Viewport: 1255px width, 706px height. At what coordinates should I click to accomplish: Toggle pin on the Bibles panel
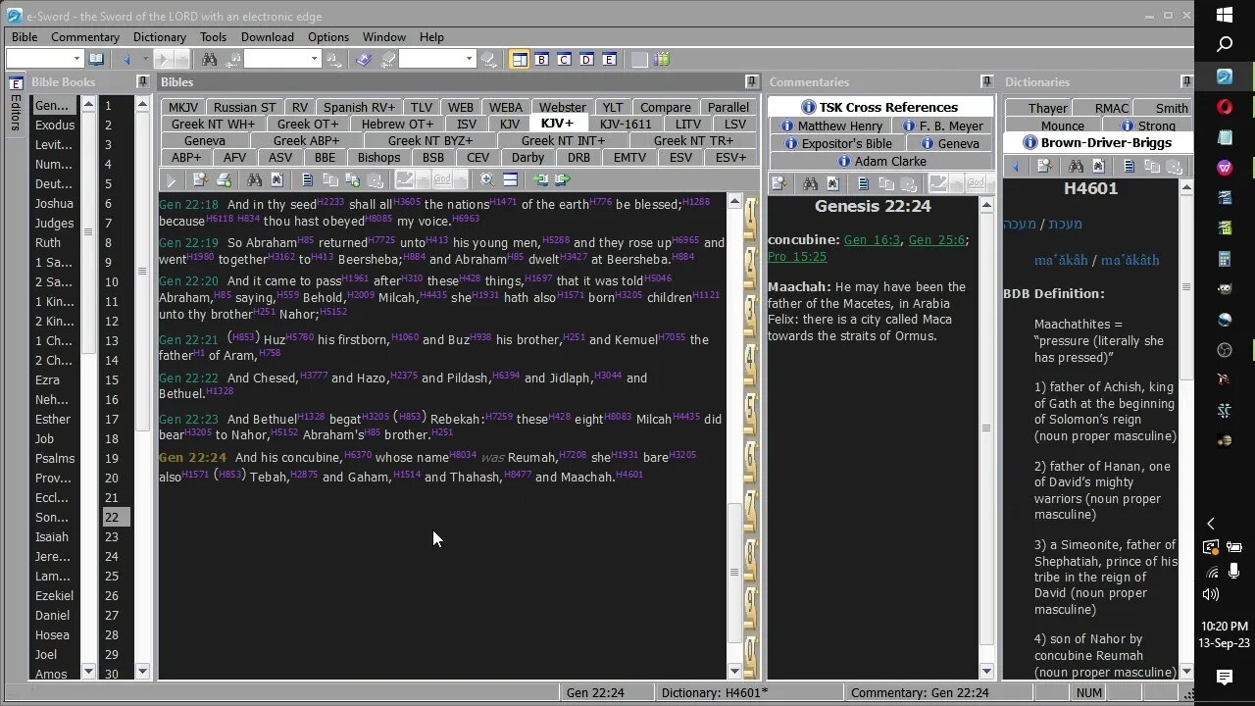[752, 81]
